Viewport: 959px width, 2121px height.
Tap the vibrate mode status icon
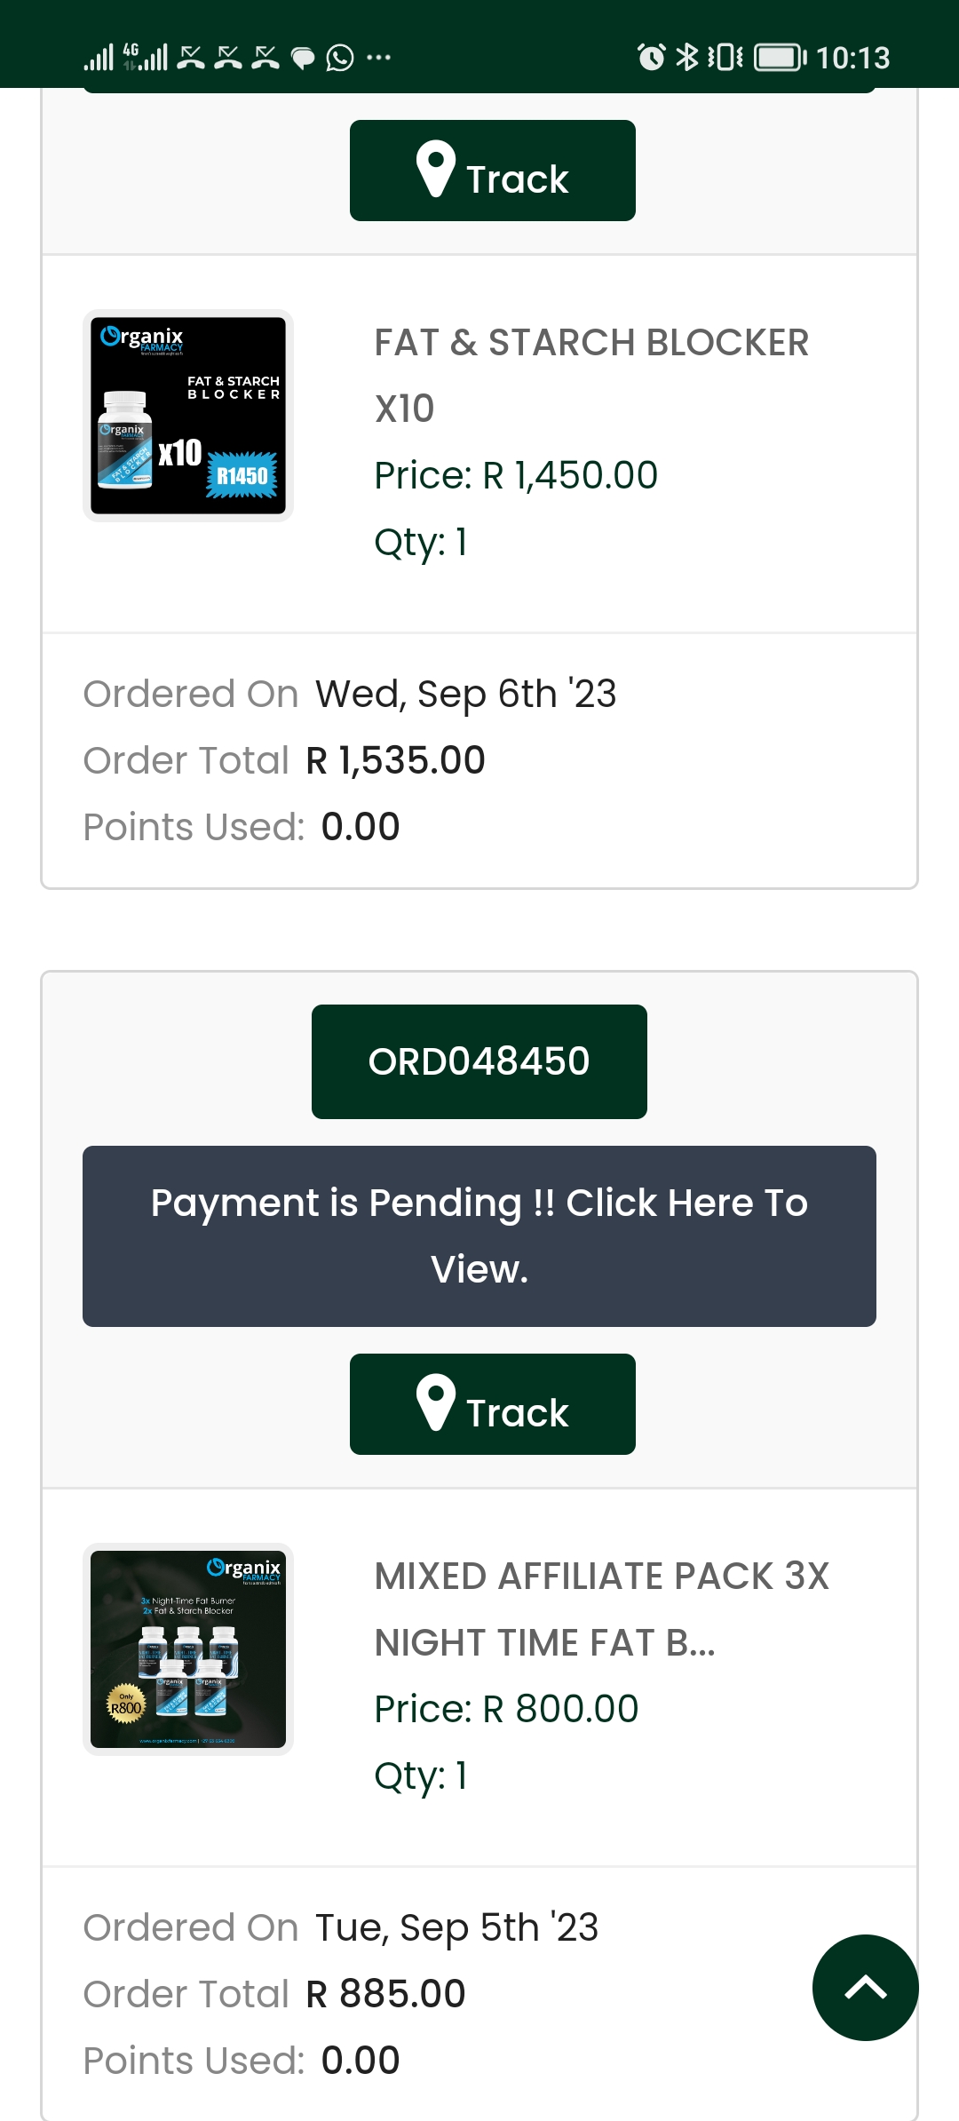725,57
